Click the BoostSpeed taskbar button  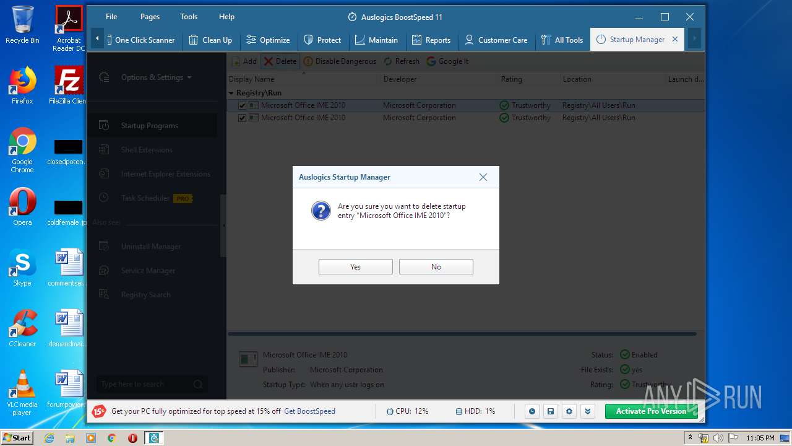pos(154,438)
